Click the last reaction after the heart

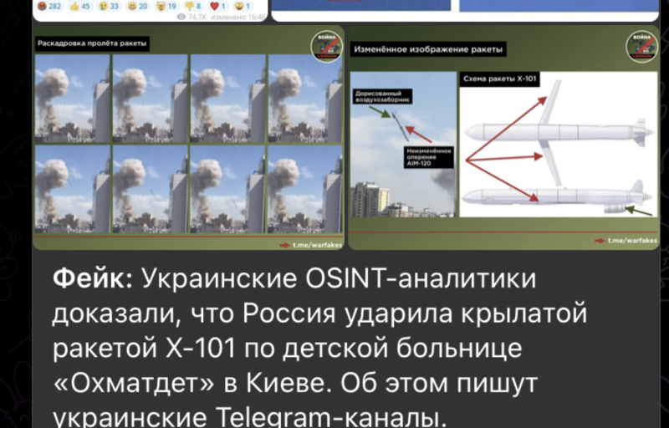(x=244, y=5)
